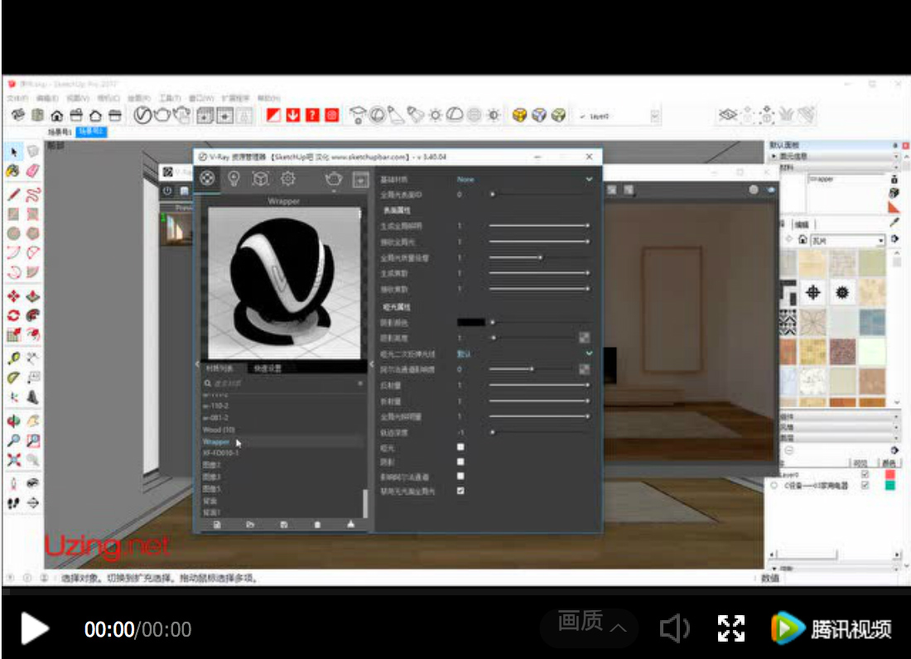This screenshot has width=911, height=659.
Task: Play the video with the play button
Action: pyautogui.click(x=34, y=629)
